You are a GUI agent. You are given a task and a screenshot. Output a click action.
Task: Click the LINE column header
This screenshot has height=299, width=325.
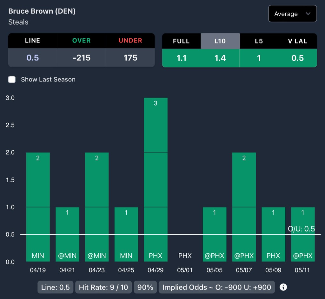coord(33,41)
